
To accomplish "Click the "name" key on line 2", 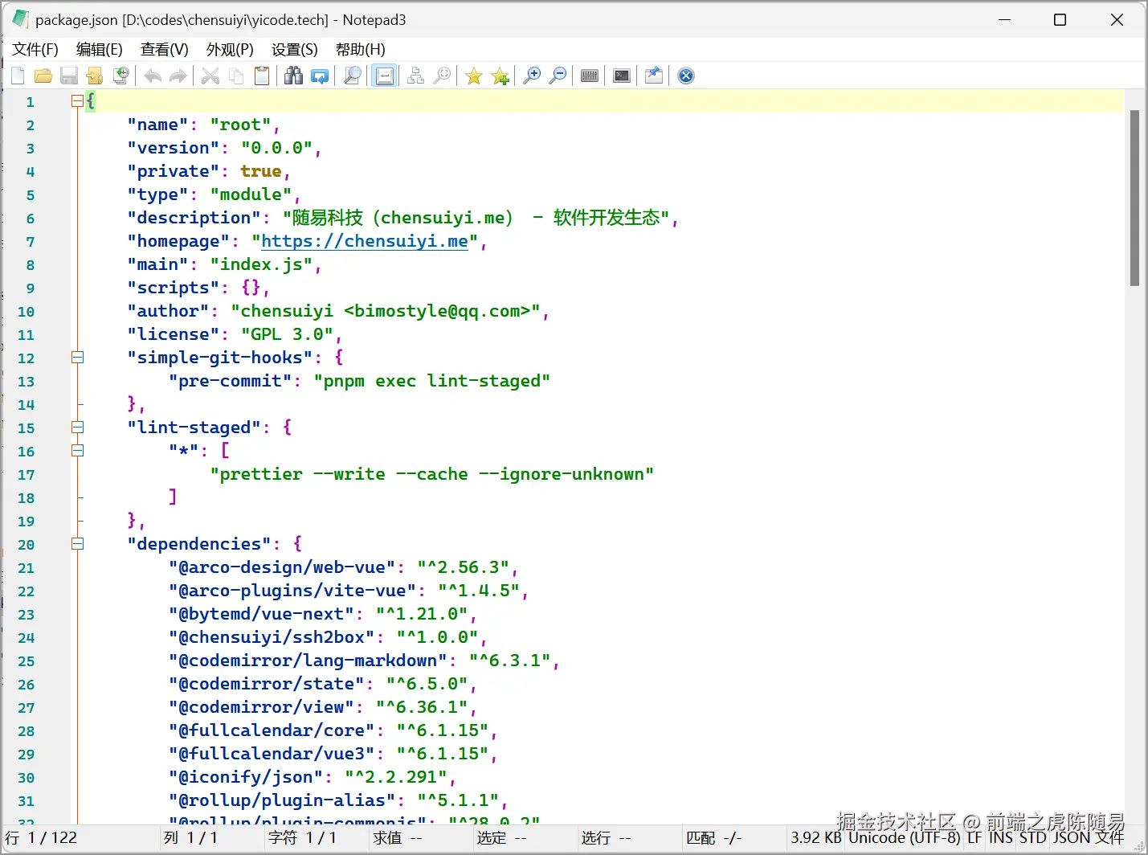I will (x=157, y=125).
